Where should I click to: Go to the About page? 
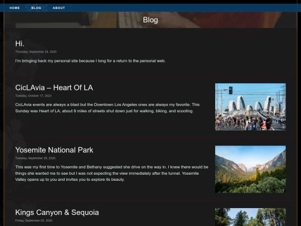[x=59, y=8]
